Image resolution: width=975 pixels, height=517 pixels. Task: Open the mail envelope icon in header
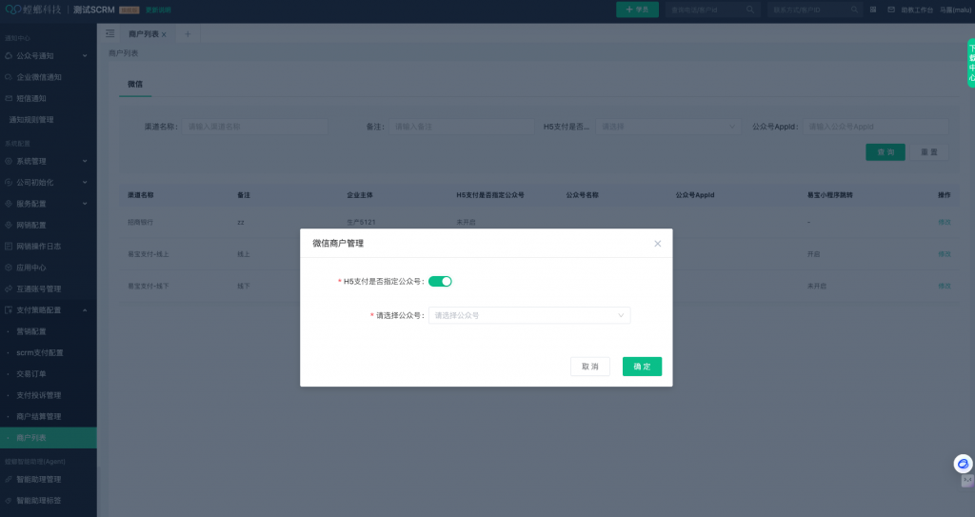[x=891, y=10]
